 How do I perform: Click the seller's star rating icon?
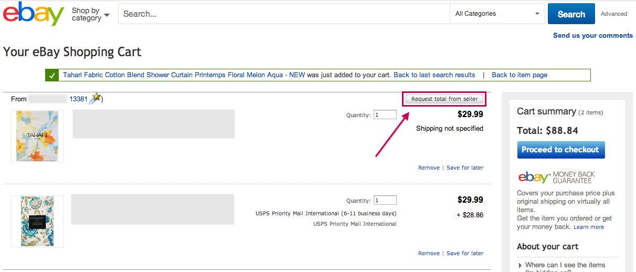coord(95,98)
